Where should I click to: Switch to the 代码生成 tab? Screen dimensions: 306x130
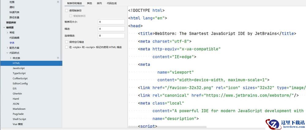(112, 3)
